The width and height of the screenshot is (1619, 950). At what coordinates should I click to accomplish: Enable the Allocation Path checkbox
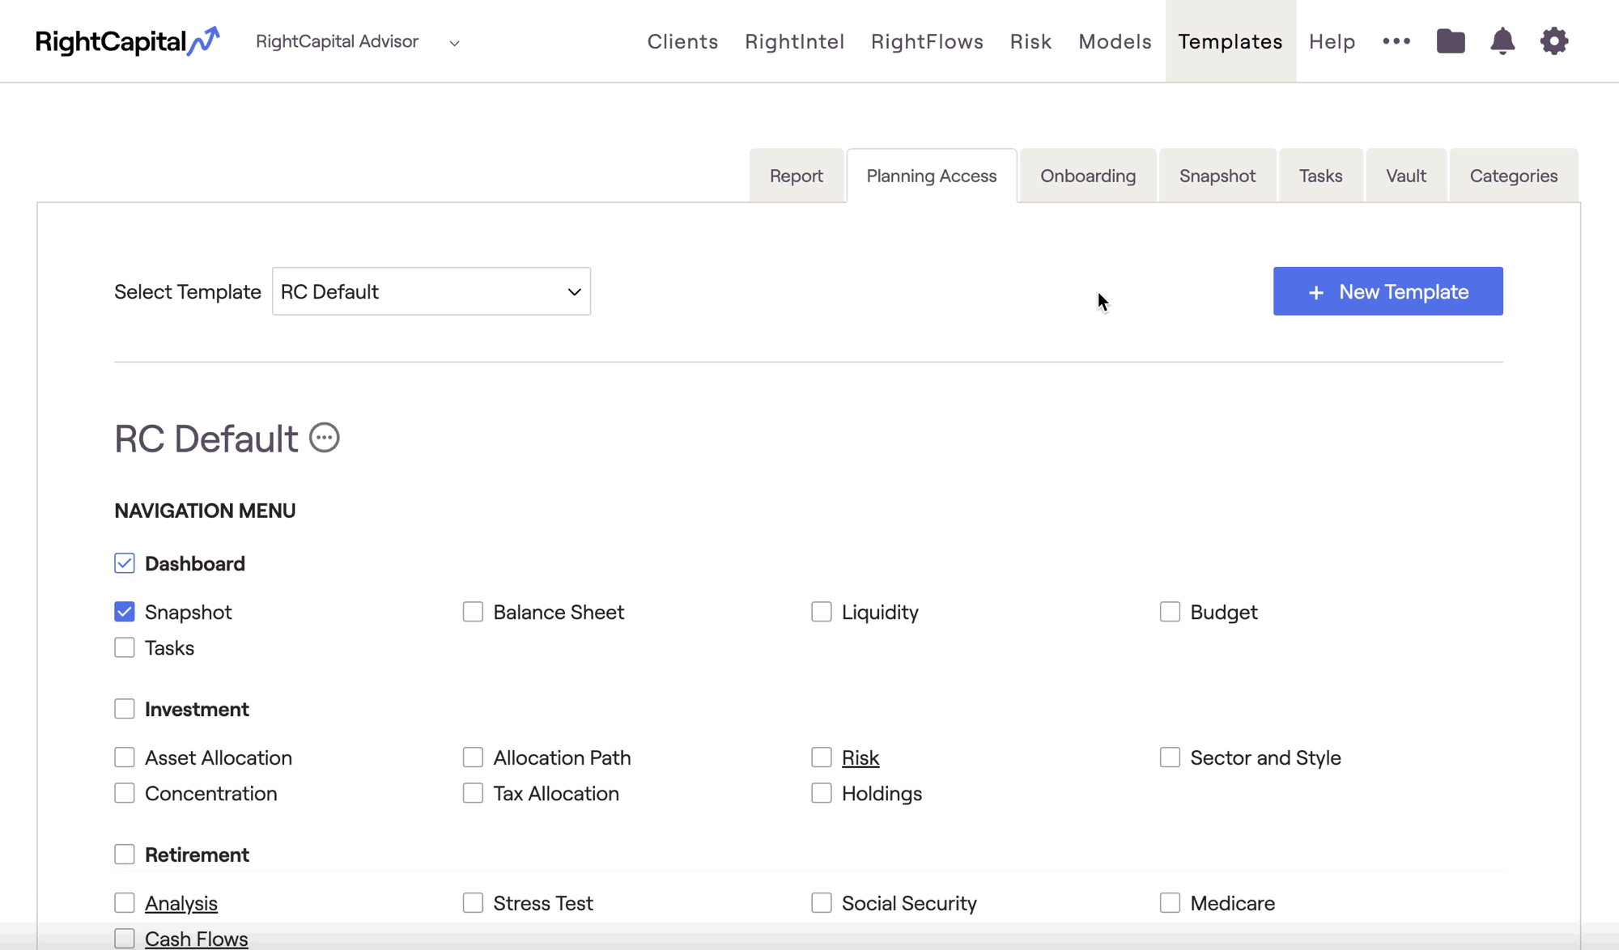click(473, 757)
